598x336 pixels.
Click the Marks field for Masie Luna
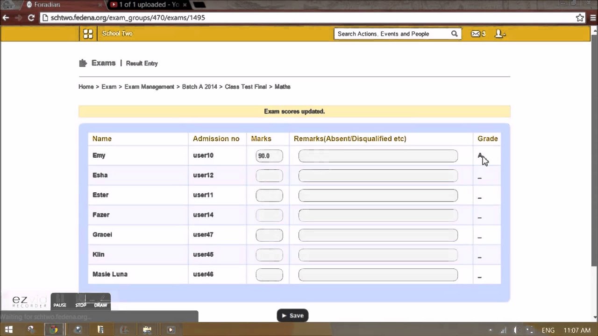click(269, 275)
